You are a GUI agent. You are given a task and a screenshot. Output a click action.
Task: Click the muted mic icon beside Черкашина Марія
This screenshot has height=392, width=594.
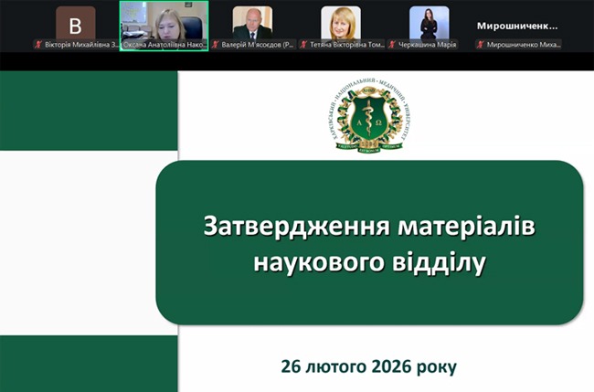pos(392,45)
